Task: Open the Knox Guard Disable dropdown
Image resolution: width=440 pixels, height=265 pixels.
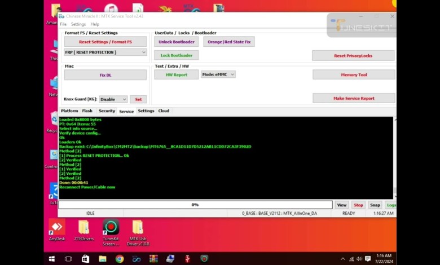Action: click(113, 99)
